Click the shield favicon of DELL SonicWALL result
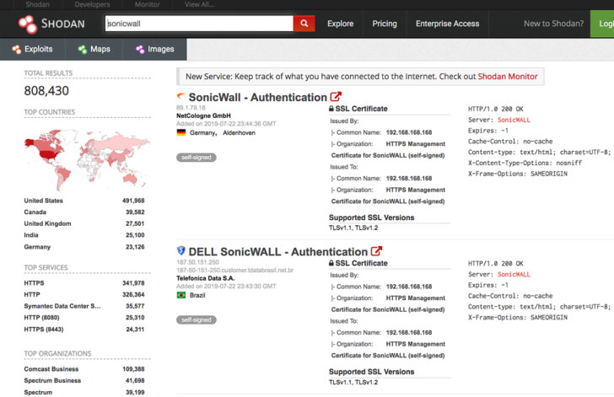The image size is (614, 397). pos(180,250)
